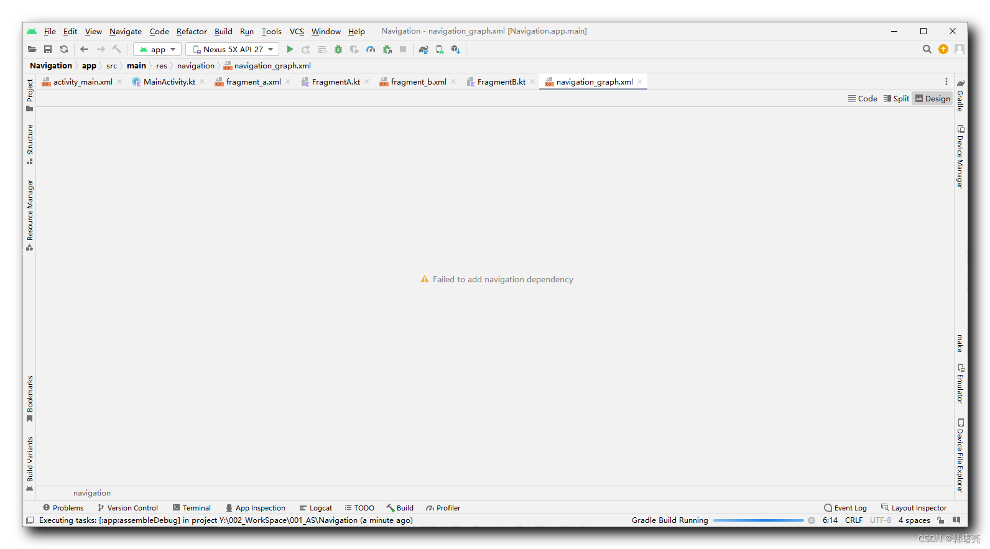Open the Terminal tool window
Image resolution: width=990 pixels, height=549 pixels.
tap(192, 508)
